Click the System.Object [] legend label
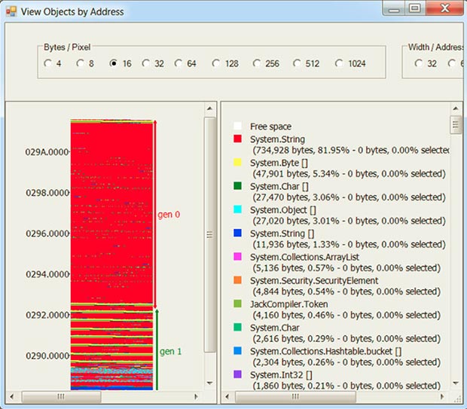This screenshot has width=467, height=409. (x=283, y=210)
